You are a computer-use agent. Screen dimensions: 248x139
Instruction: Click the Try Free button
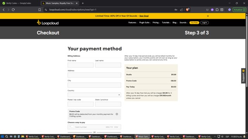click(x=194, y=23)
